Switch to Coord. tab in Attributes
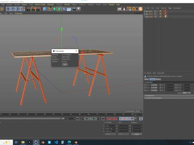Image resolution: width=194 pixels, height=145 pixels. (x=152, y=79)
